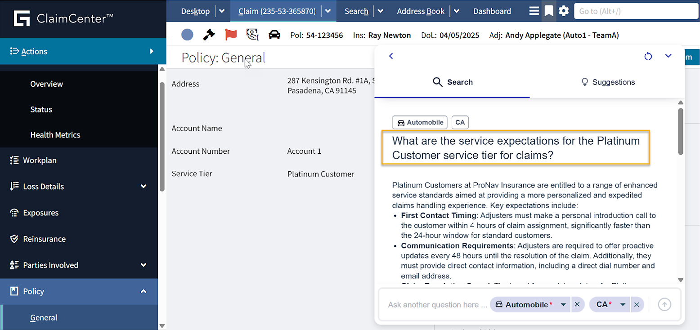Viewport: 700px width, 330px height.
Task: Select the gavel litigation icon on the claim infobar
Action: pyautogui.click(x=209, y=35)
